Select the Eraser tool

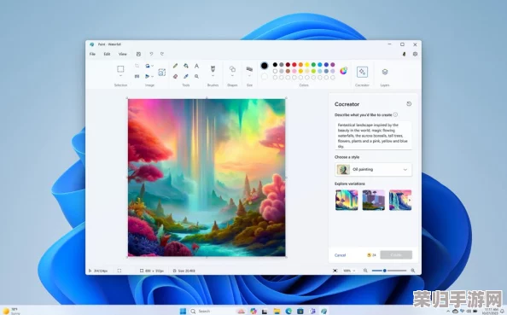pyautogui.click(x=175, y=76)
